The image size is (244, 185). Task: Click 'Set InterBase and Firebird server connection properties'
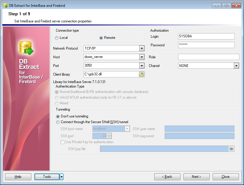click(53, 21)
